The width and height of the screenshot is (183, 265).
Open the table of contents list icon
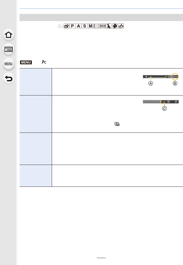point(8,50)
